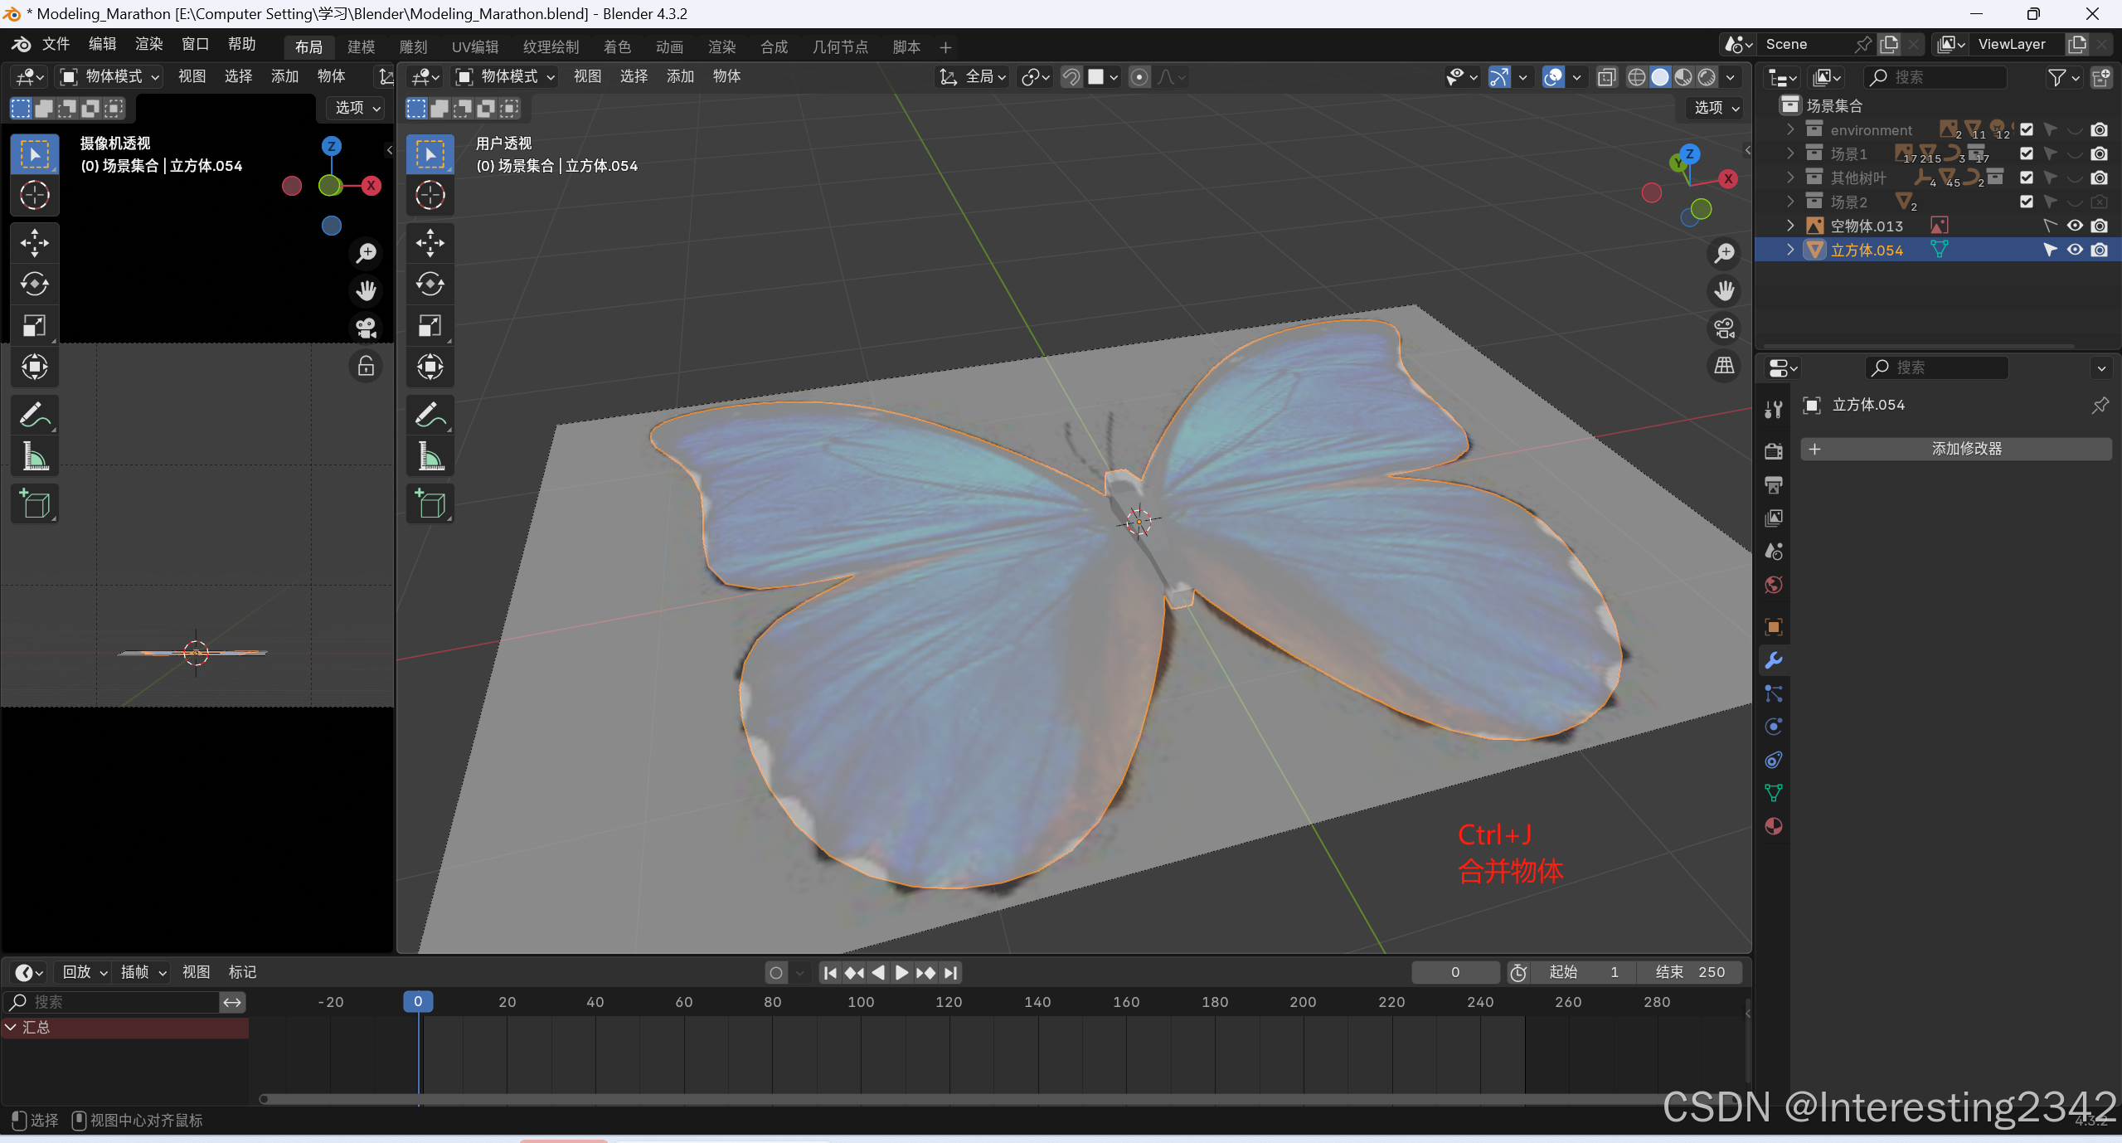Open the Modifiers wrench properties tab

point(1774,660)
